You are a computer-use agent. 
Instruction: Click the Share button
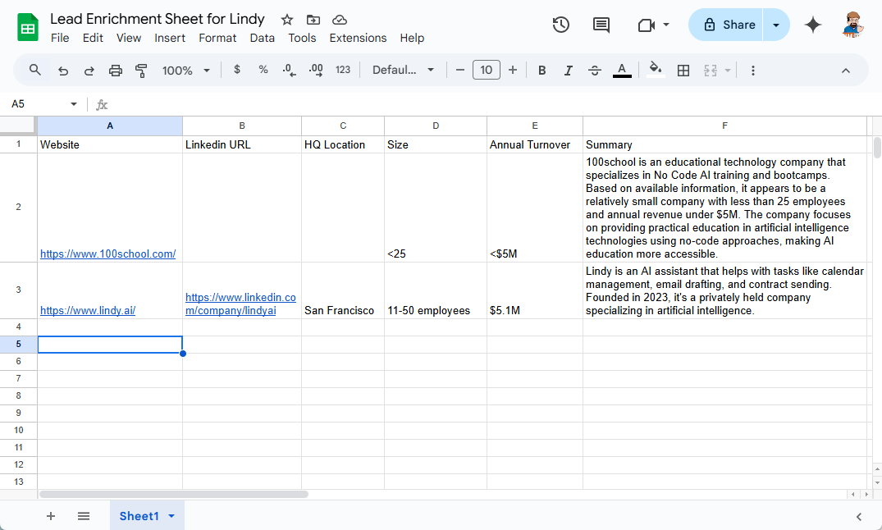pyautogui.click(x=725, y=25)
